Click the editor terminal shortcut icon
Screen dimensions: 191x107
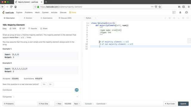click(178, 18)
